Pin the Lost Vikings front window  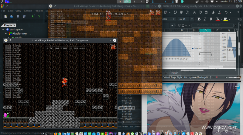coord(10,40)
